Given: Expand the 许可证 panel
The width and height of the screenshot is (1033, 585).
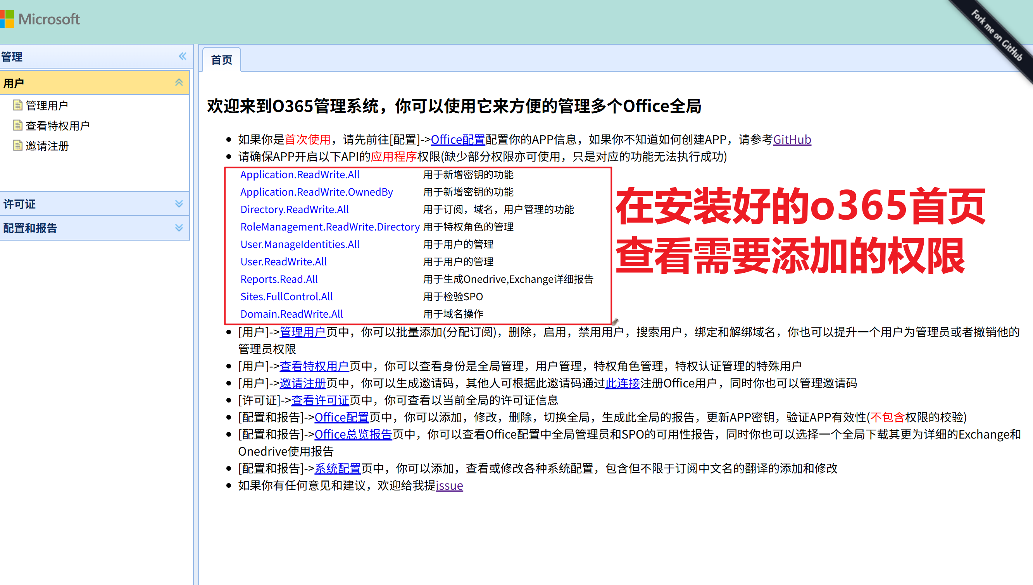Looking at the screenshot, I should tap(179, 204).
